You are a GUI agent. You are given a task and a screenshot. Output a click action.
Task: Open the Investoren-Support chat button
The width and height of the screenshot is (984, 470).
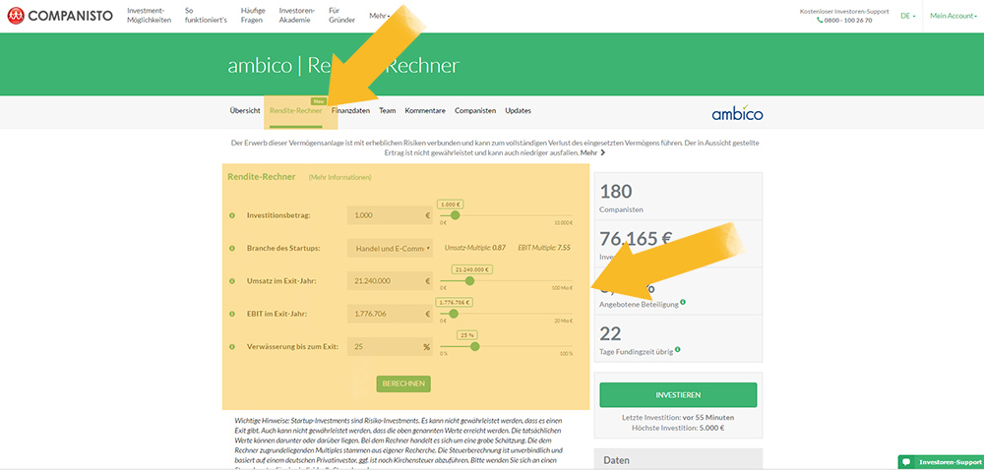point(940,462)
